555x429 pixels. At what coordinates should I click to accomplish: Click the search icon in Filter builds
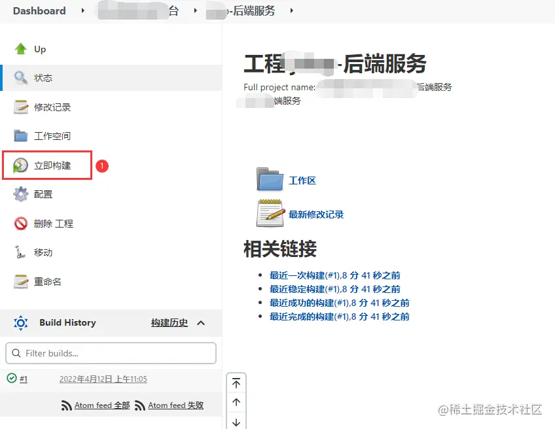coord(16,353)
